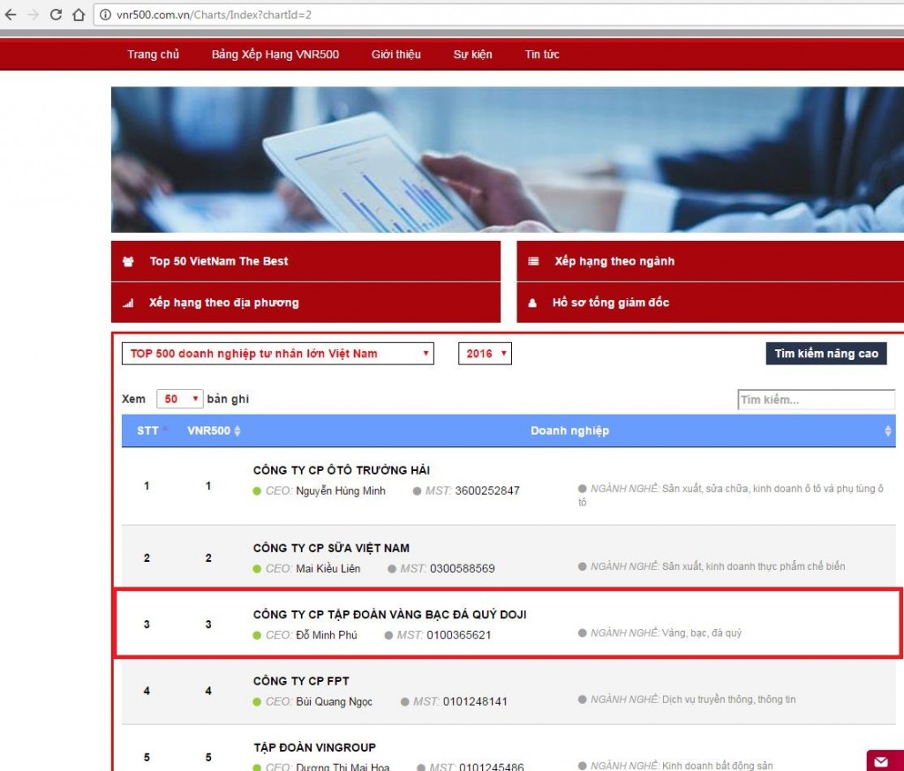
Task: Open Top 50 VietNam The Best
Action: 305,261
